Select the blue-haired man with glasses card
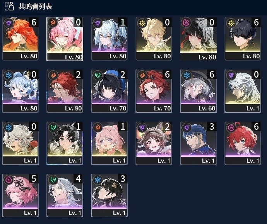 click(x=199, y=143)
